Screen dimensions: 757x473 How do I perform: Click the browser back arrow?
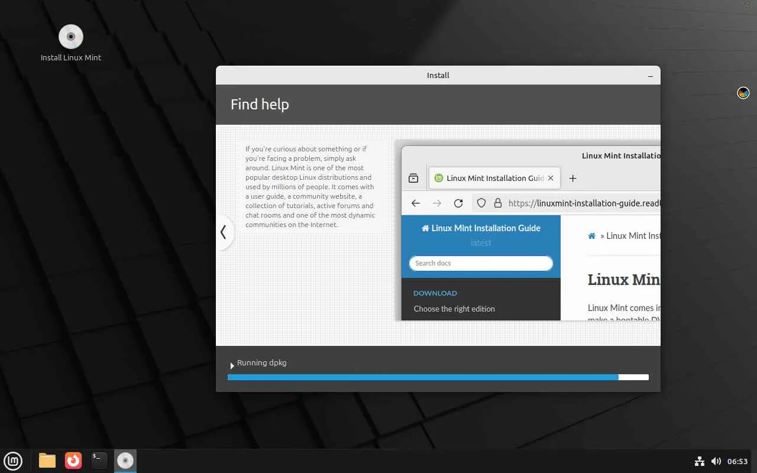pos(416,203)
